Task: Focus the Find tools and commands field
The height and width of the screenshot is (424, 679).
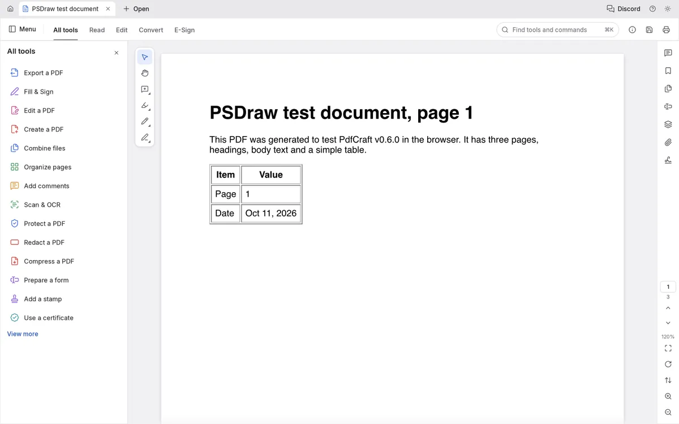Action: click(557, 30)
